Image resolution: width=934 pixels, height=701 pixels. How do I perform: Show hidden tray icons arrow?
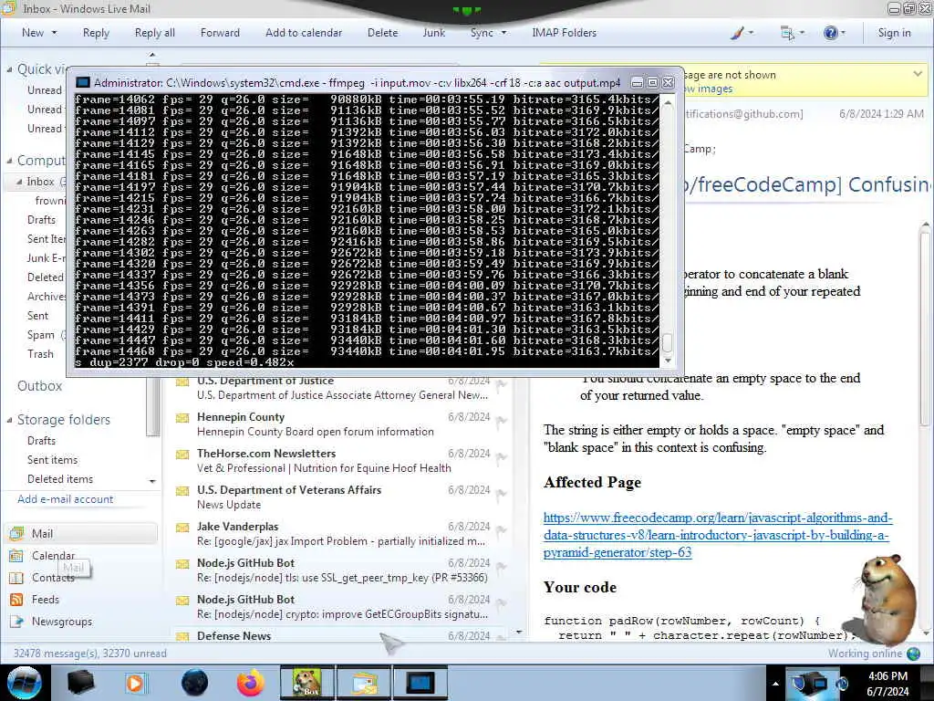pos(775,684)
